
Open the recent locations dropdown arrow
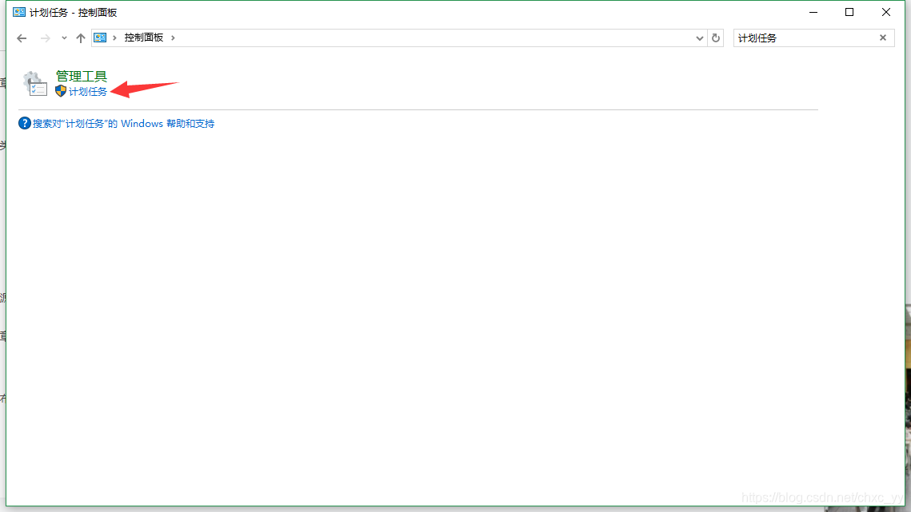[64, 38]
